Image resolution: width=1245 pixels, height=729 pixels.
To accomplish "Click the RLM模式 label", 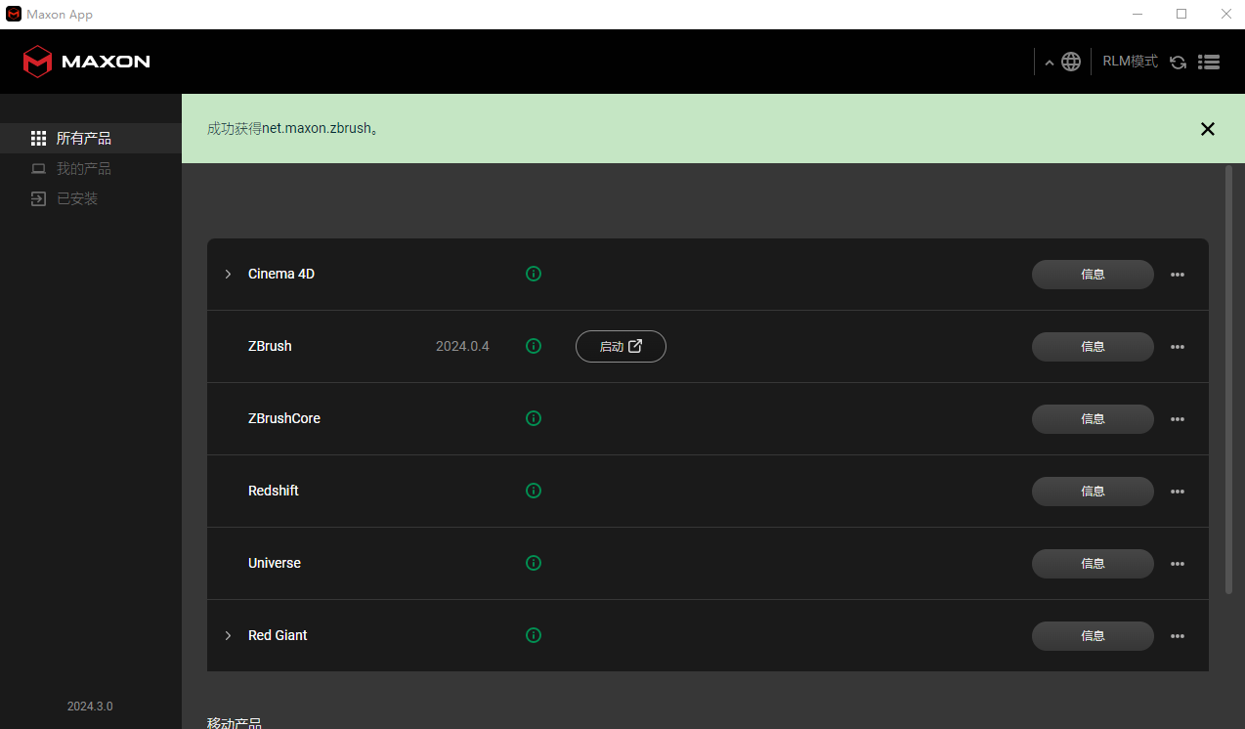I will (1130, 62).
